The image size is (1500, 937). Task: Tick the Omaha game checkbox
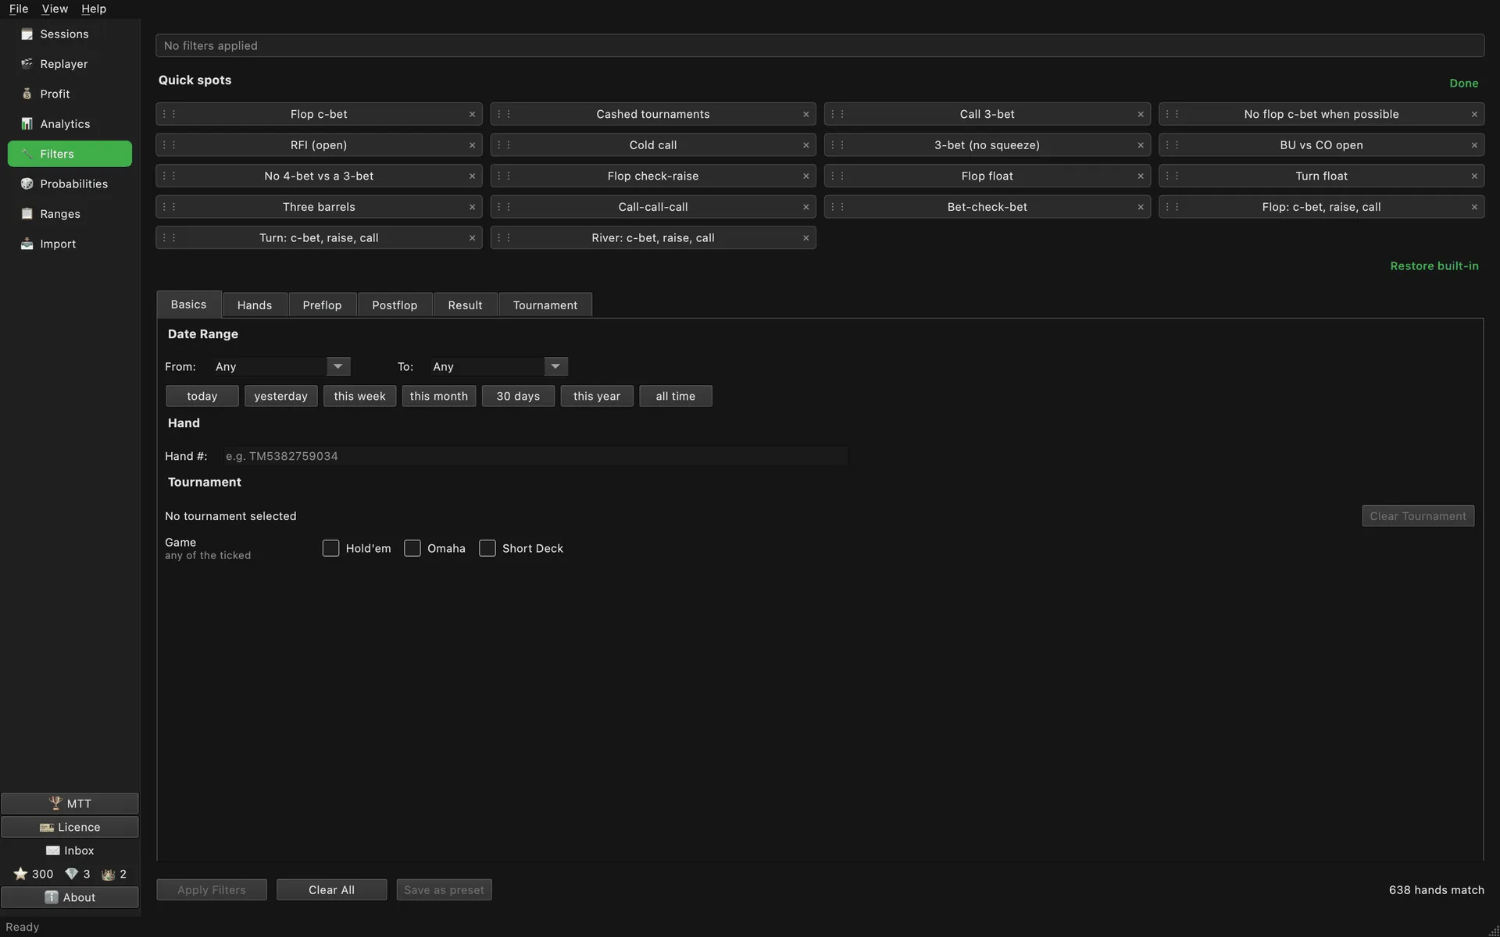pos(412,548)
